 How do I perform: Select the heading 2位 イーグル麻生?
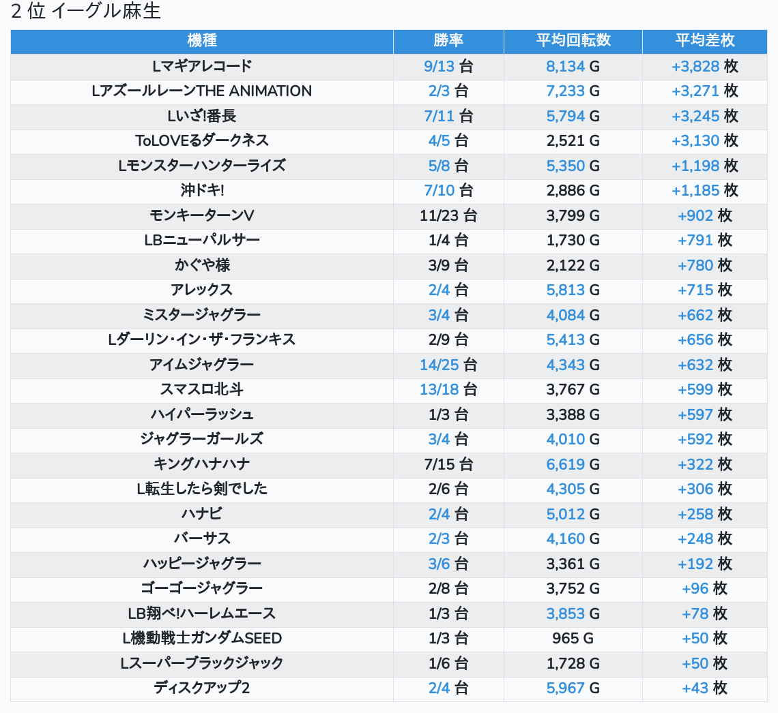click(86, 11)
